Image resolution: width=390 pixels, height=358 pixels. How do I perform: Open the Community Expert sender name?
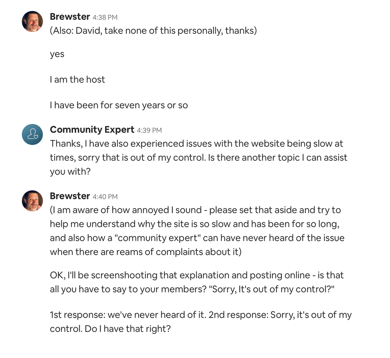point(92,129)
